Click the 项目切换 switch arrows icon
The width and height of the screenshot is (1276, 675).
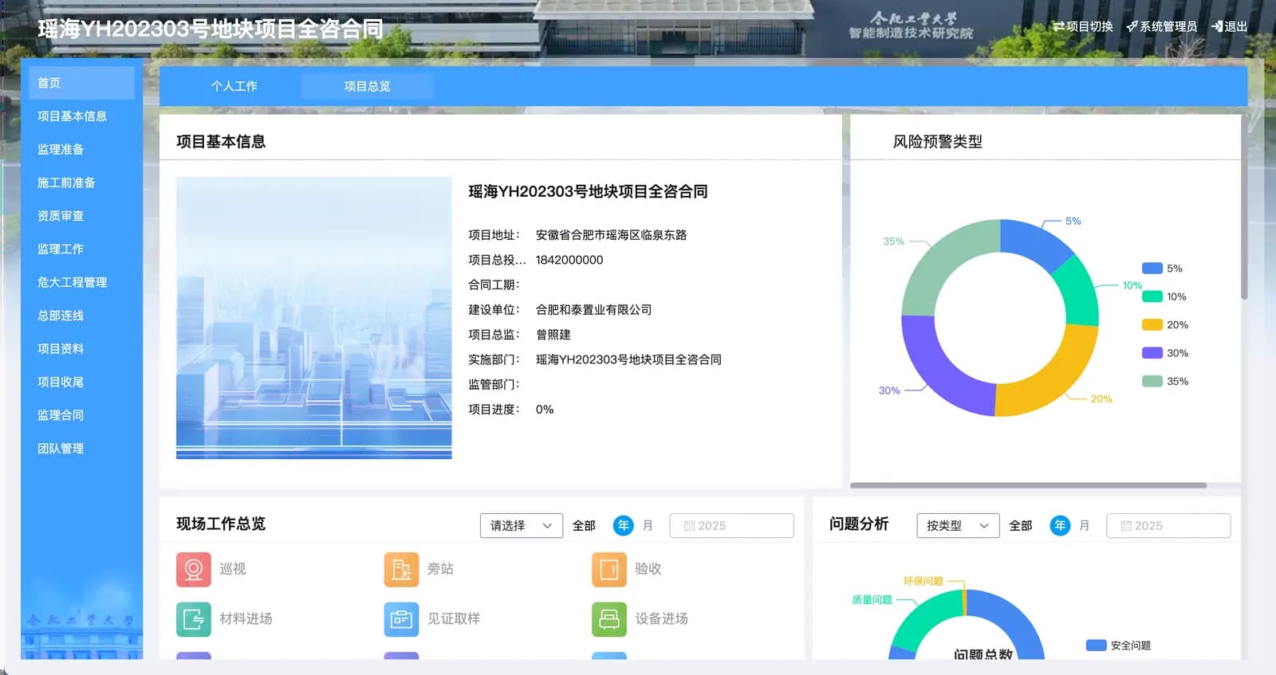click(1058, 26)
